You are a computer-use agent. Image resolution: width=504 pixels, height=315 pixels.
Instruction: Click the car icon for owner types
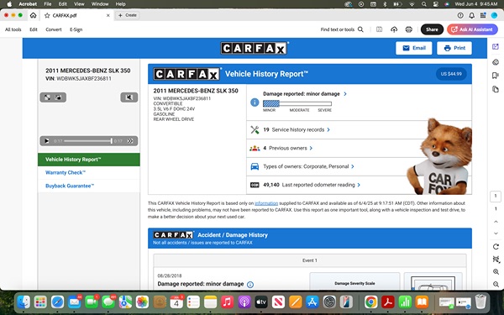pos(255,166)
